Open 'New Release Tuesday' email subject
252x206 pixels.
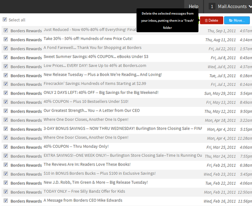pyautogui.click(x=103, y=75)
